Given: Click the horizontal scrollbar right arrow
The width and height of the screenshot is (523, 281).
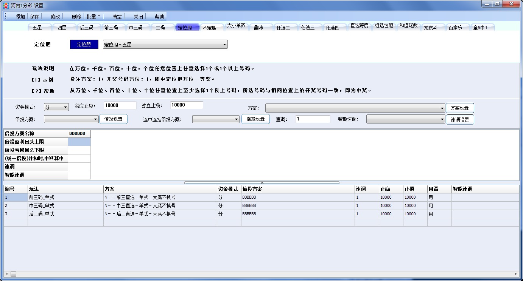Looking at the screenshot, I should pos(516,274).
